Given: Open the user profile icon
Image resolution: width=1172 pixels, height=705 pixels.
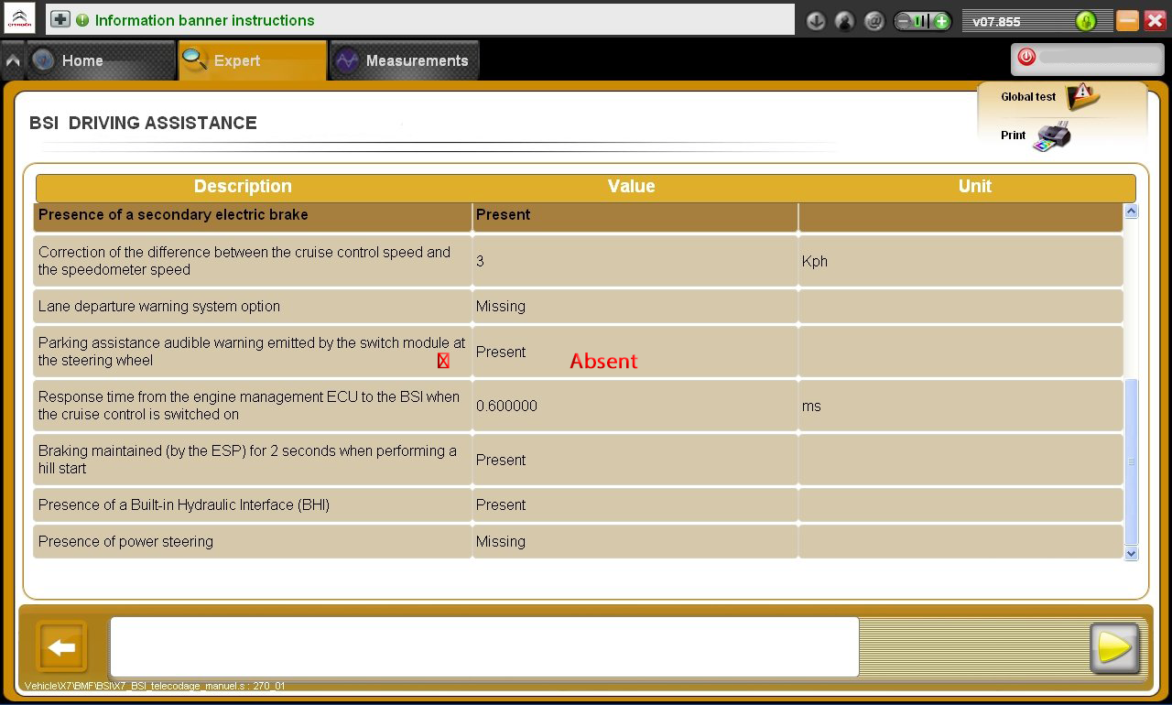Looking at the screenshot, I should coord(845,21).
